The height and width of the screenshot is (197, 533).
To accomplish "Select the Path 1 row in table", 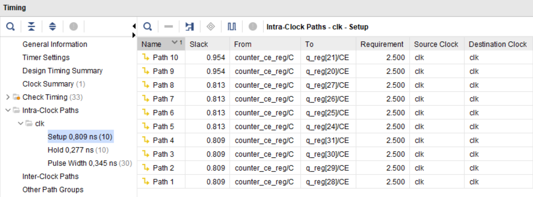I will (x=163, y=182).
